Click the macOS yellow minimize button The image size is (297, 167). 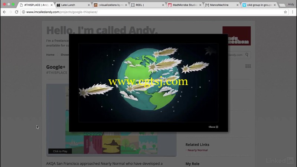pos(9,4)
